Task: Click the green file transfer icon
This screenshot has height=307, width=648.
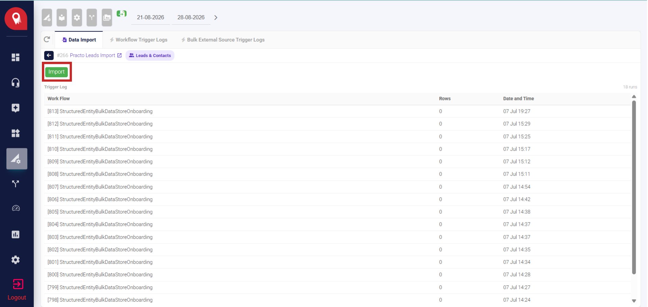Action: [122, 14]
